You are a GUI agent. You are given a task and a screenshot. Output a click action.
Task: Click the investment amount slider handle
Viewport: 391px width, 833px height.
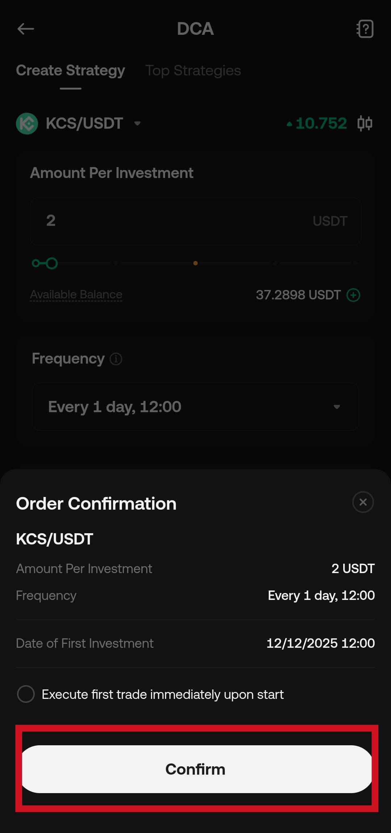[x=52, y=263]
